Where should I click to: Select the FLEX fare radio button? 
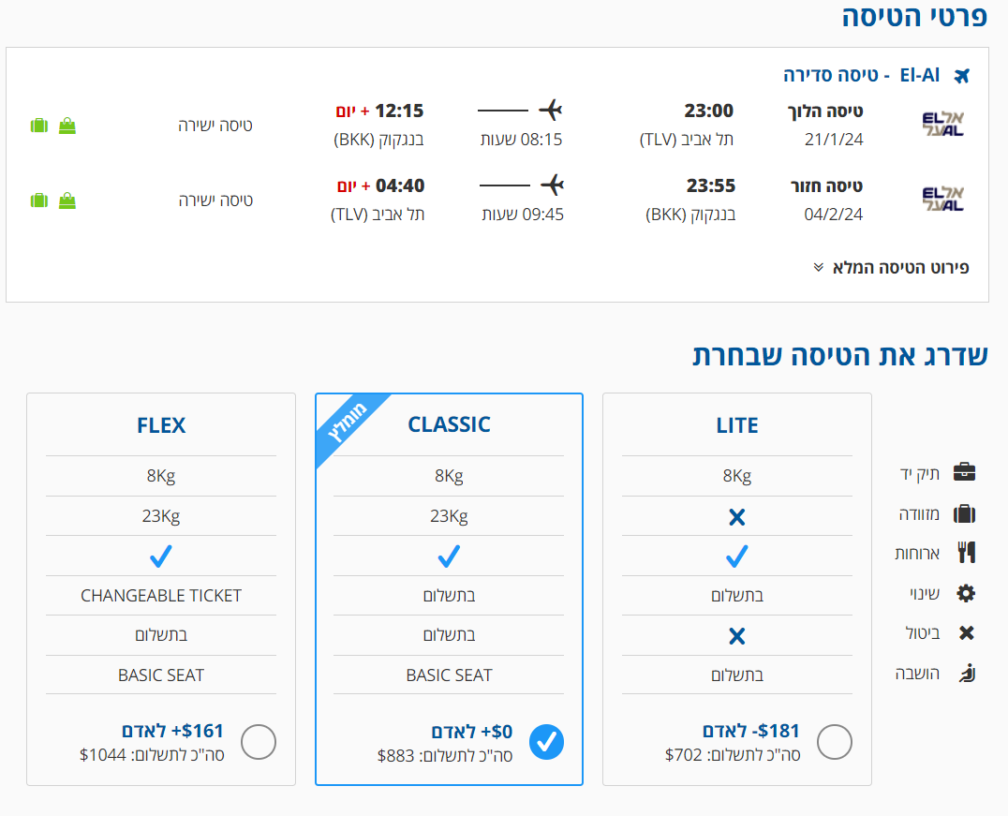tap(259, 742)
